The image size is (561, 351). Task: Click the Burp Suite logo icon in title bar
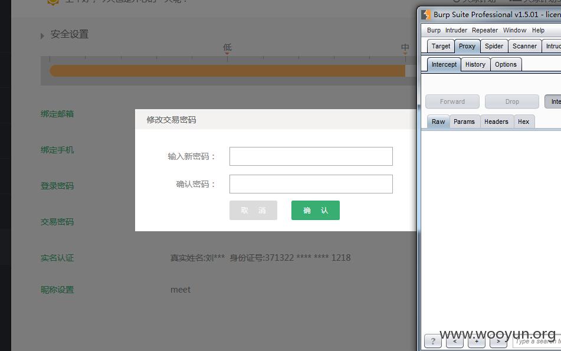[426, 15]
